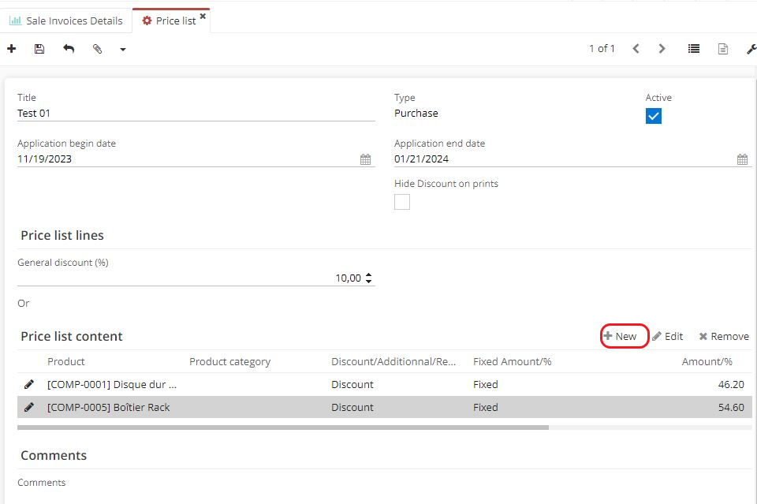Viewport: 757px width, 504px height.
Task: Edit the COMP-0001 Disque dur line pencil
Action: point(29,384)
